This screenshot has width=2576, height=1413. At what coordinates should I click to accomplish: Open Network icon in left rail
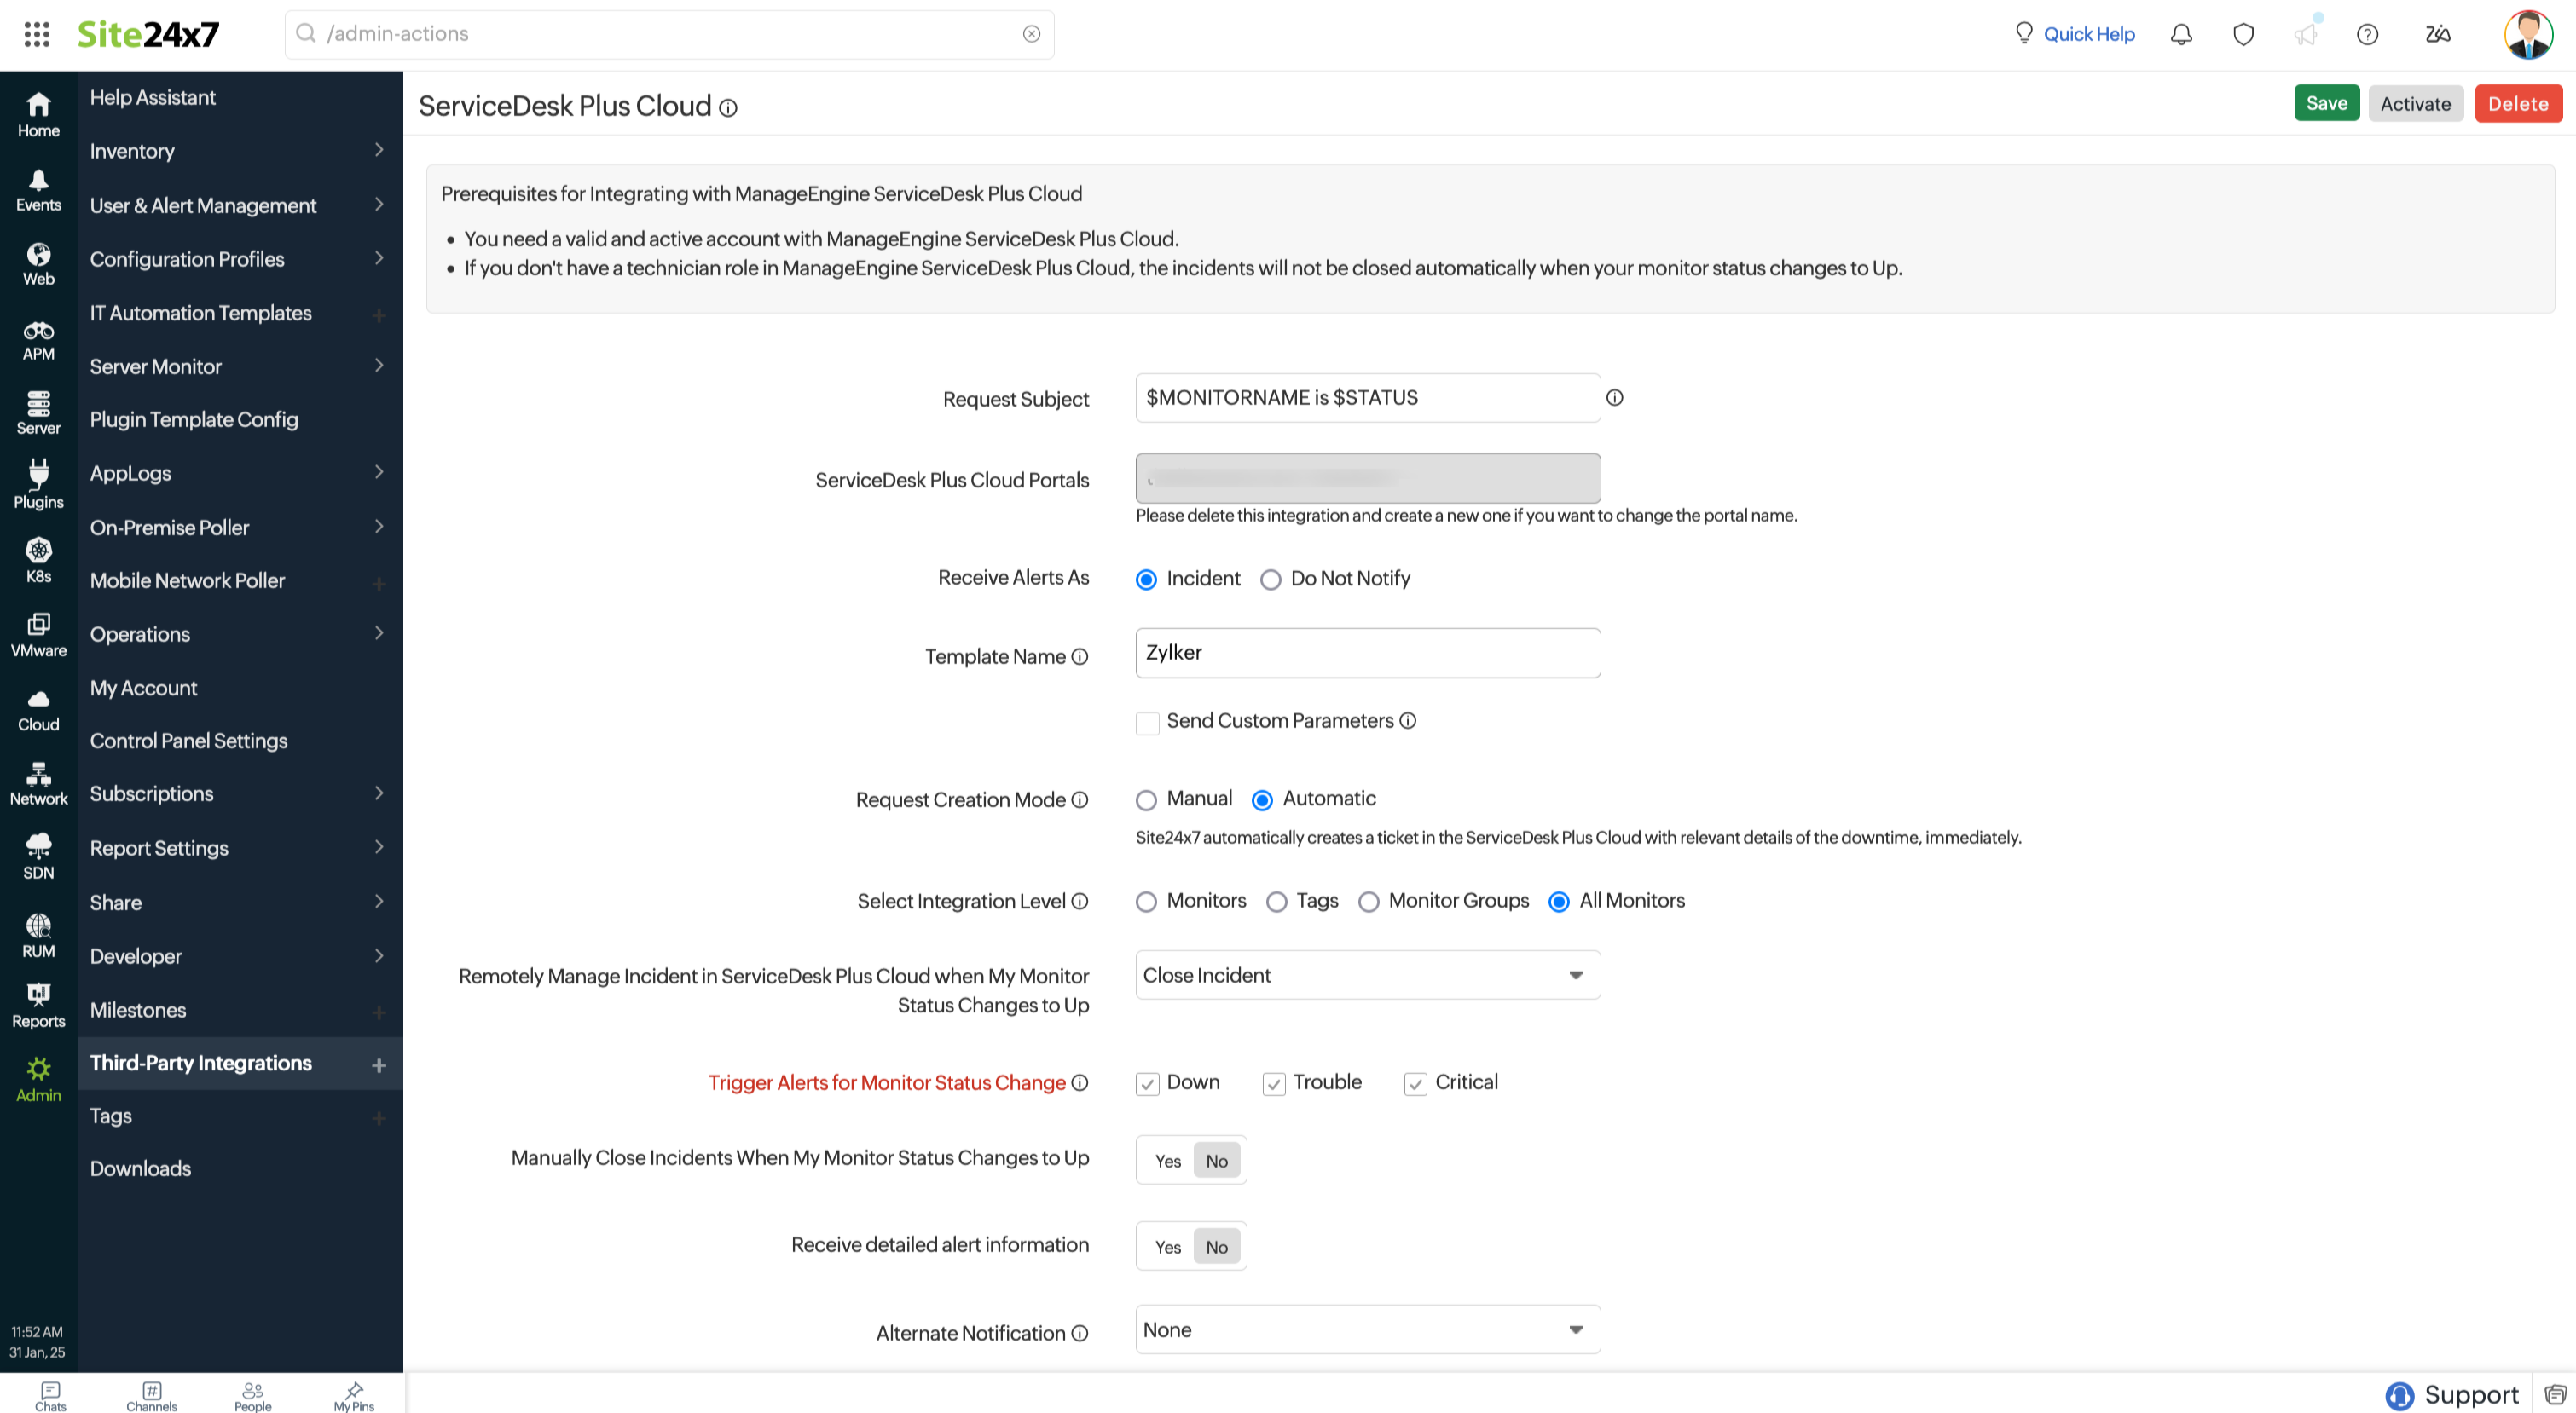point(38,784)
